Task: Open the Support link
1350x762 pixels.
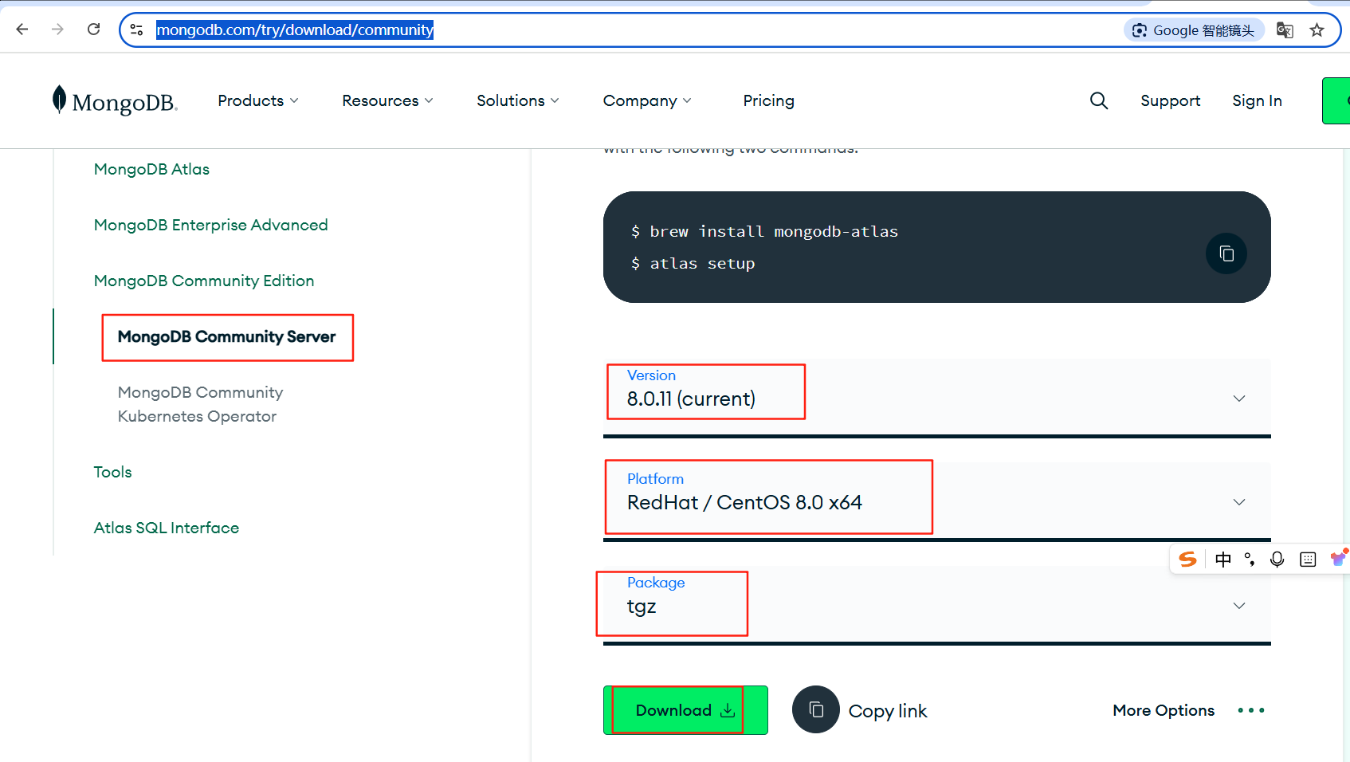Action: pyautogui.click(x=1170, y=100)
